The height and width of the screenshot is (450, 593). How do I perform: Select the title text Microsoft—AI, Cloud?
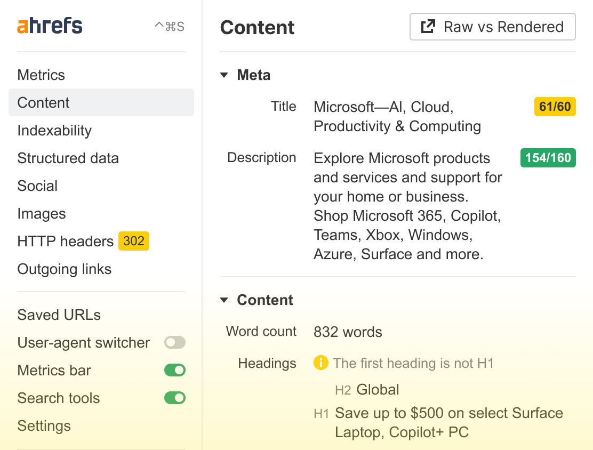[383, 107]
